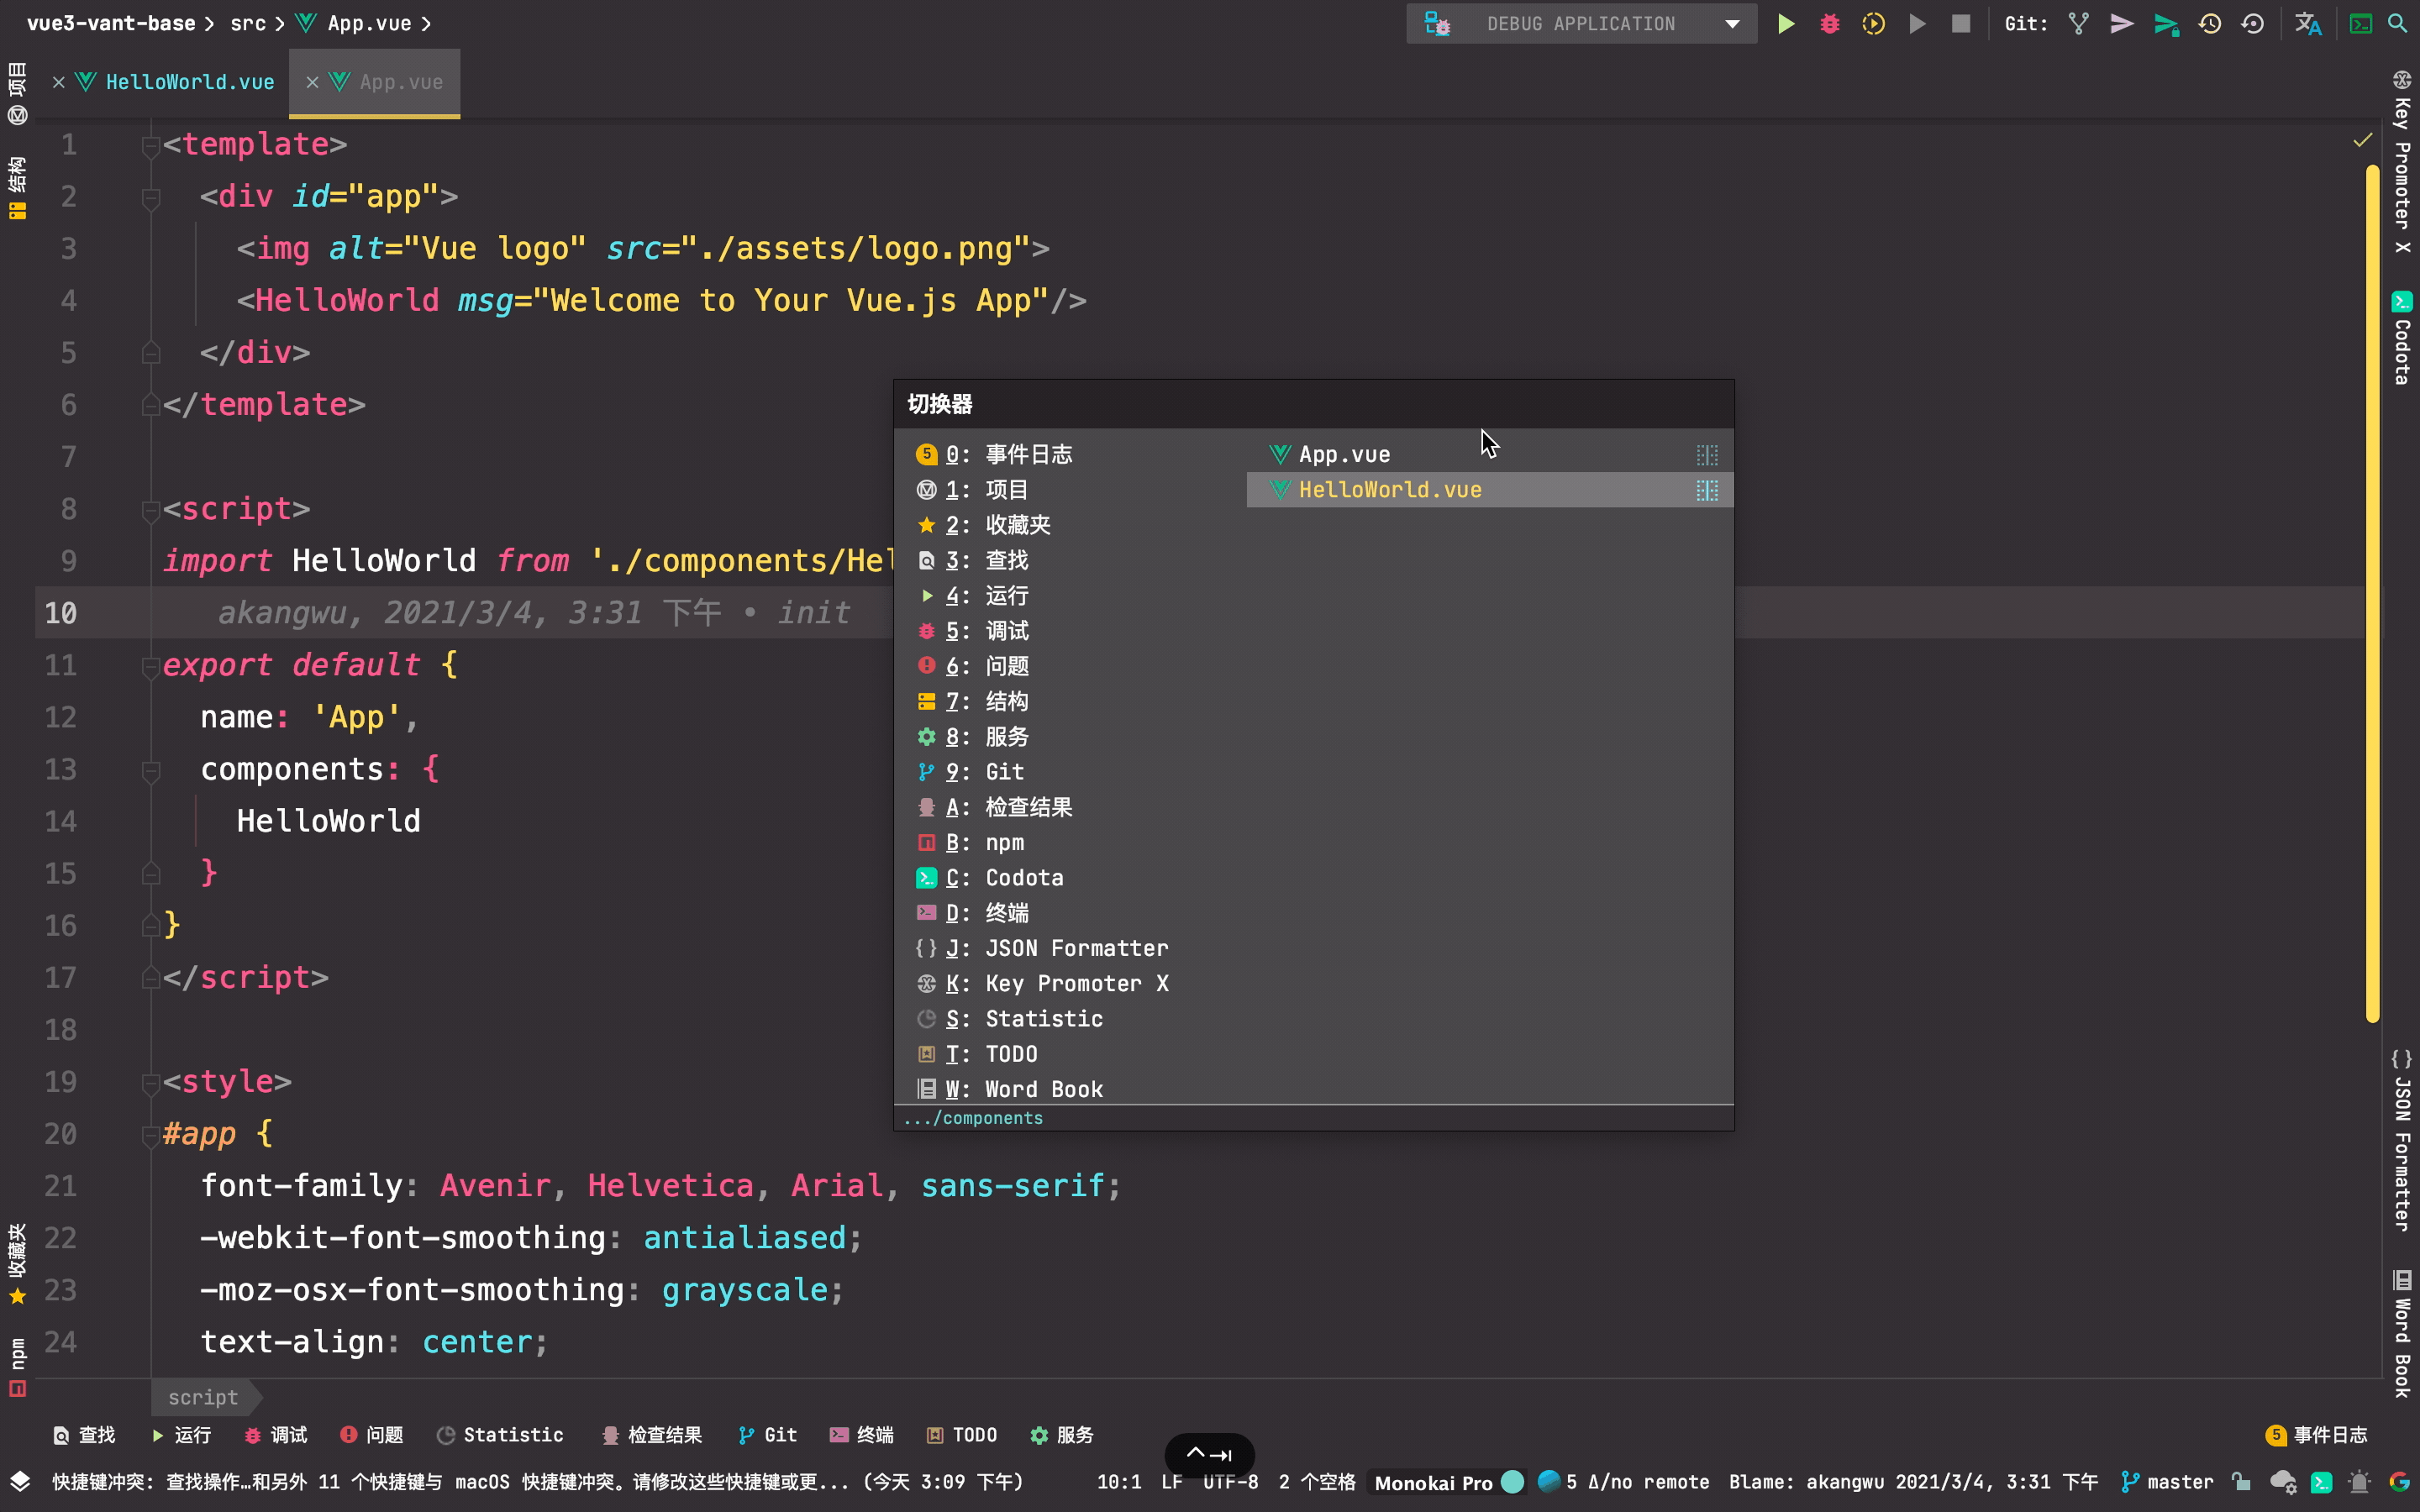Select Git entry in the switcher list

tap(1003, 772)
